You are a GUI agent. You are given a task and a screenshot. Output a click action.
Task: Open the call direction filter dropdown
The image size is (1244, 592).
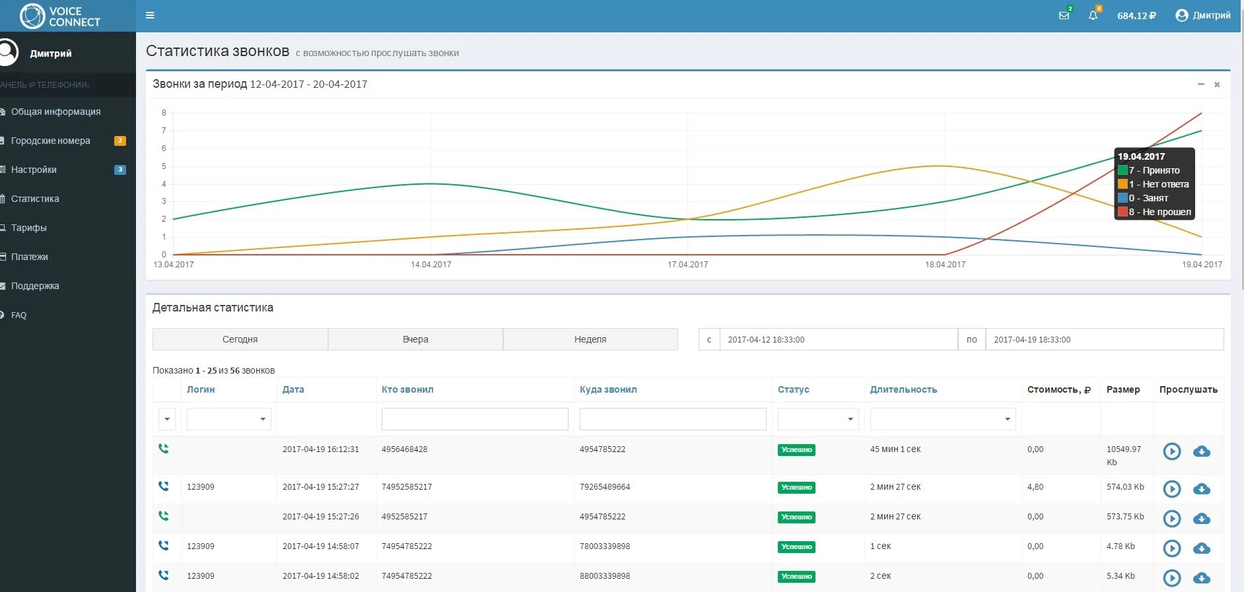[167, 419]
